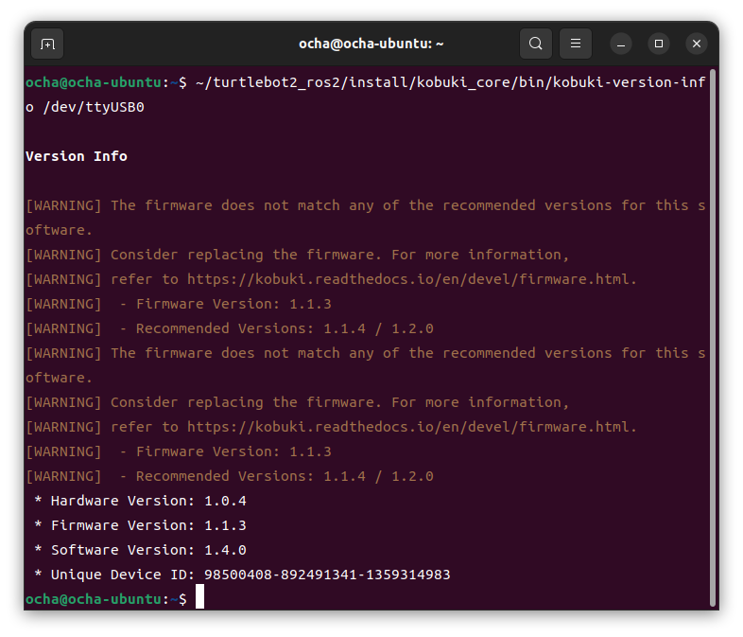Click the Hardware Version 1.0.4 line

[x=140, y=501]
